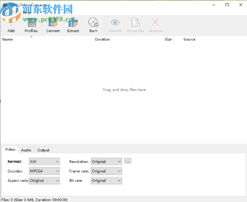247x202 pixels.
Task: Open the Burn disc tool
Action: pos(93,25)
